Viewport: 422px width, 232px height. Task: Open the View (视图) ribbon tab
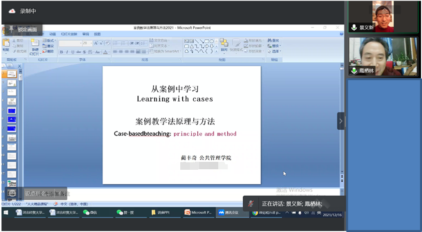click(x=97, y=34)
